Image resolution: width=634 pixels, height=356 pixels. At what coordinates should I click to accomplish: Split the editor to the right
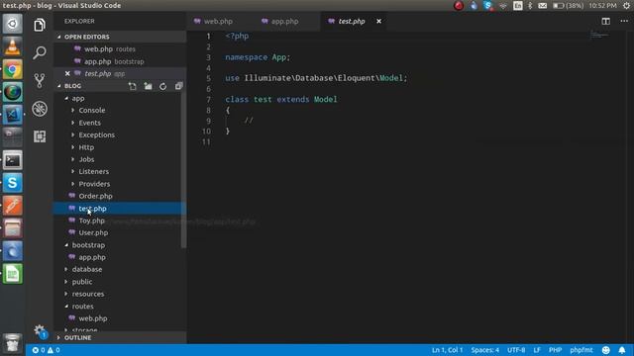click(605, 21)
